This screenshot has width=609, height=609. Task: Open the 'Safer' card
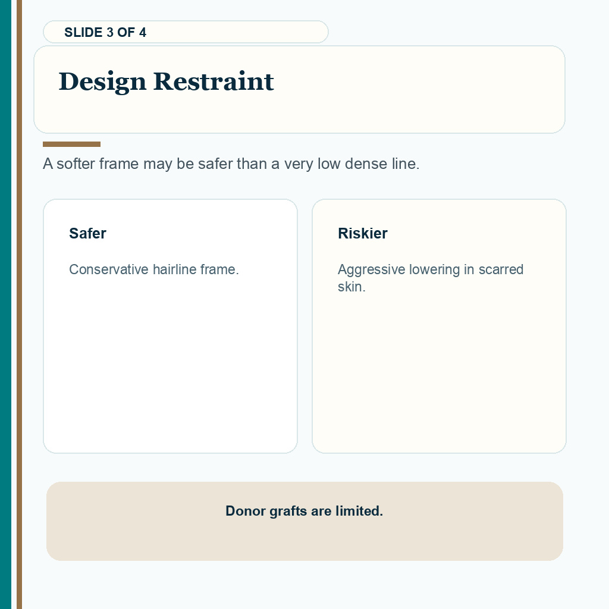(x=170, y=326)
